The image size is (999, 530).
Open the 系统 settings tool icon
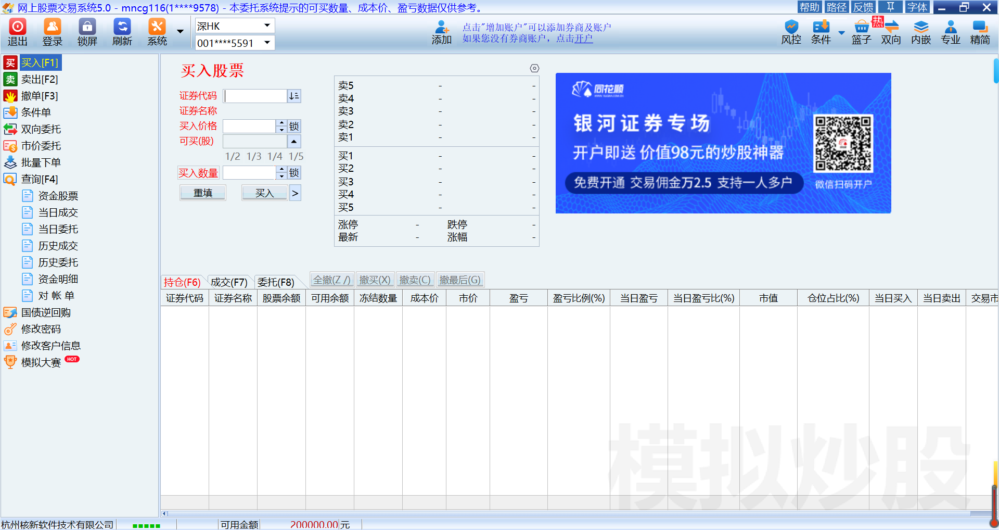coord(157,27)
